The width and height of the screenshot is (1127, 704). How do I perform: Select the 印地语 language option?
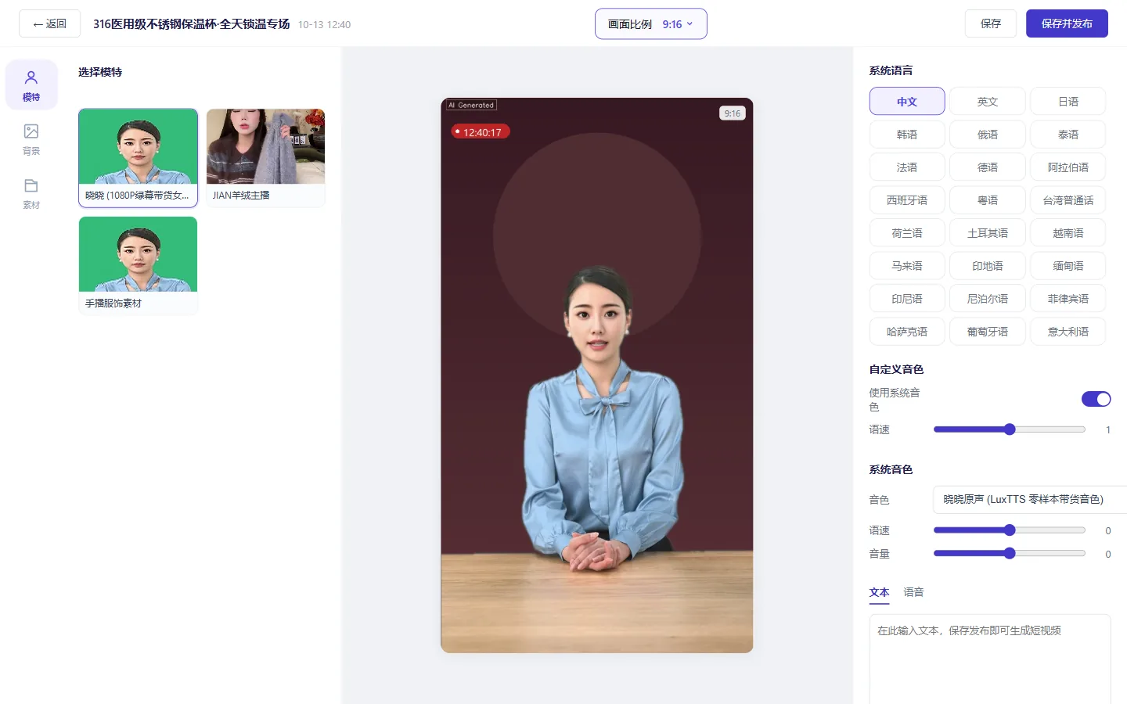click(988, 266)
